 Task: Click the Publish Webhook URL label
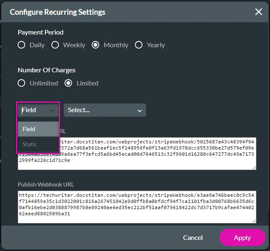tap(46, 184)
